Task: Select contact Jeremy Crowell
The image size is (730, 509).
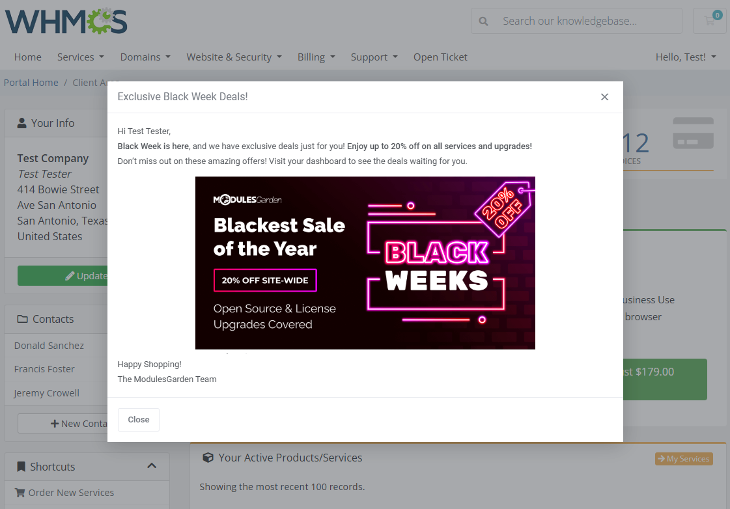Action: click(46, 393)
